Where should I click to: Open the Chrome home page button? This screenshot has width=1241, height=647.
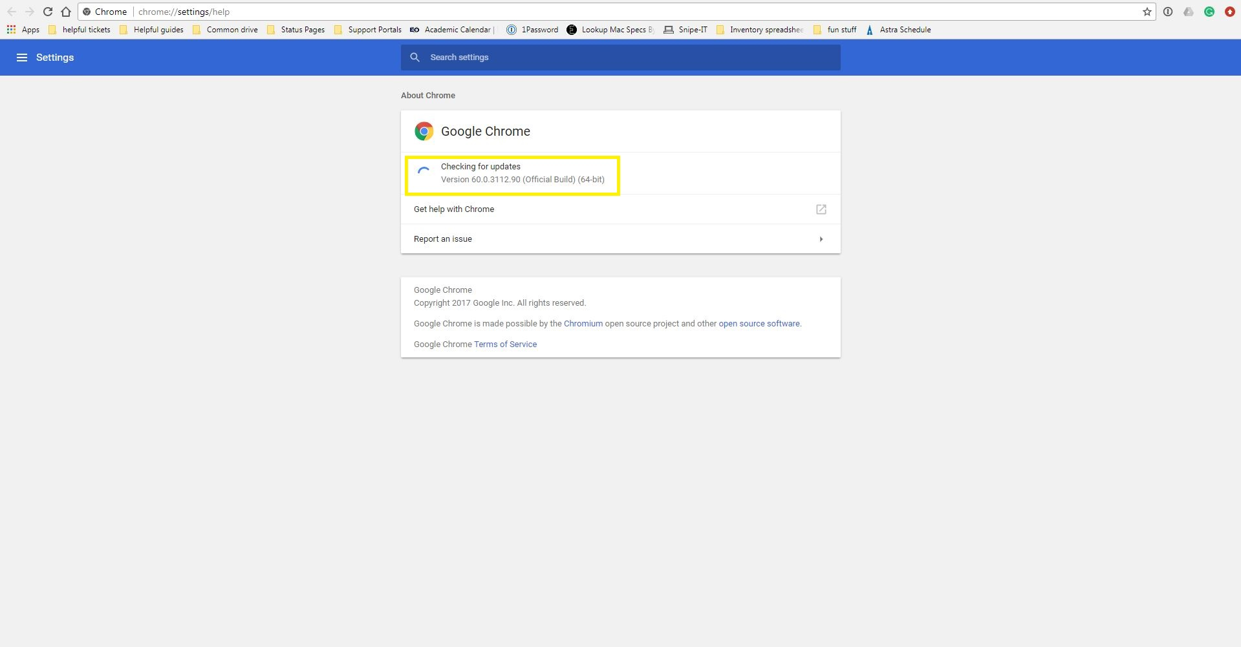(65, 12)
